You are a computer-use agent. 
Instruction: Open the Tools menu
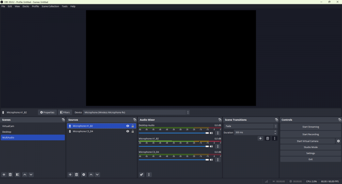[65, 6]
